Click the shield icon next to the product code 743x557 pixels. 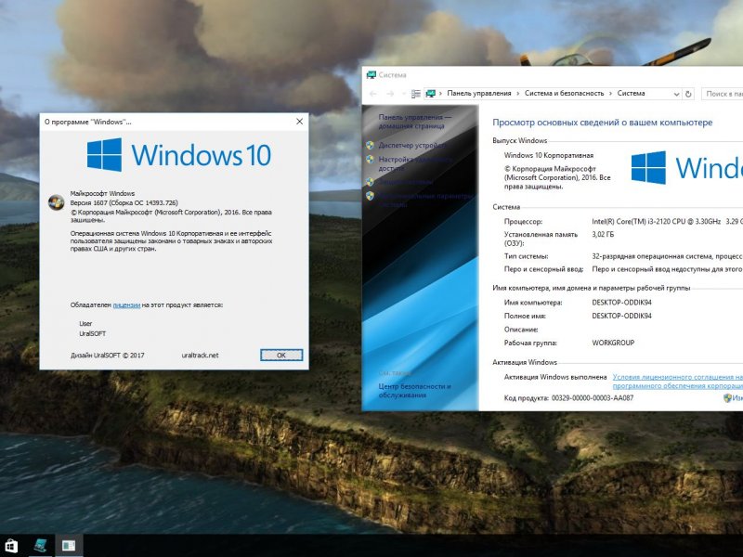click(727, 398)
